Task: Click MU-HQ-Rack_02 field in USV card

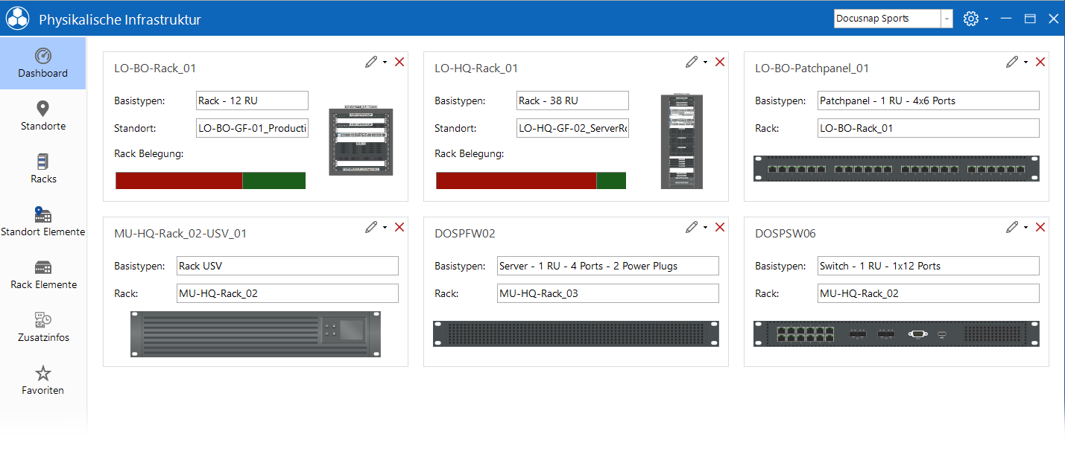Action: [288, 293]
